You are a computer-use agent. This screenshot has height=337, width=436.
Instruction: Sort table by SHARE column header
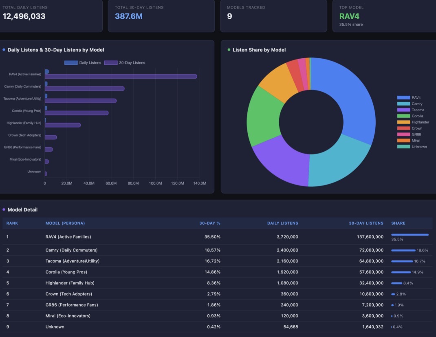tap(398, 223)
